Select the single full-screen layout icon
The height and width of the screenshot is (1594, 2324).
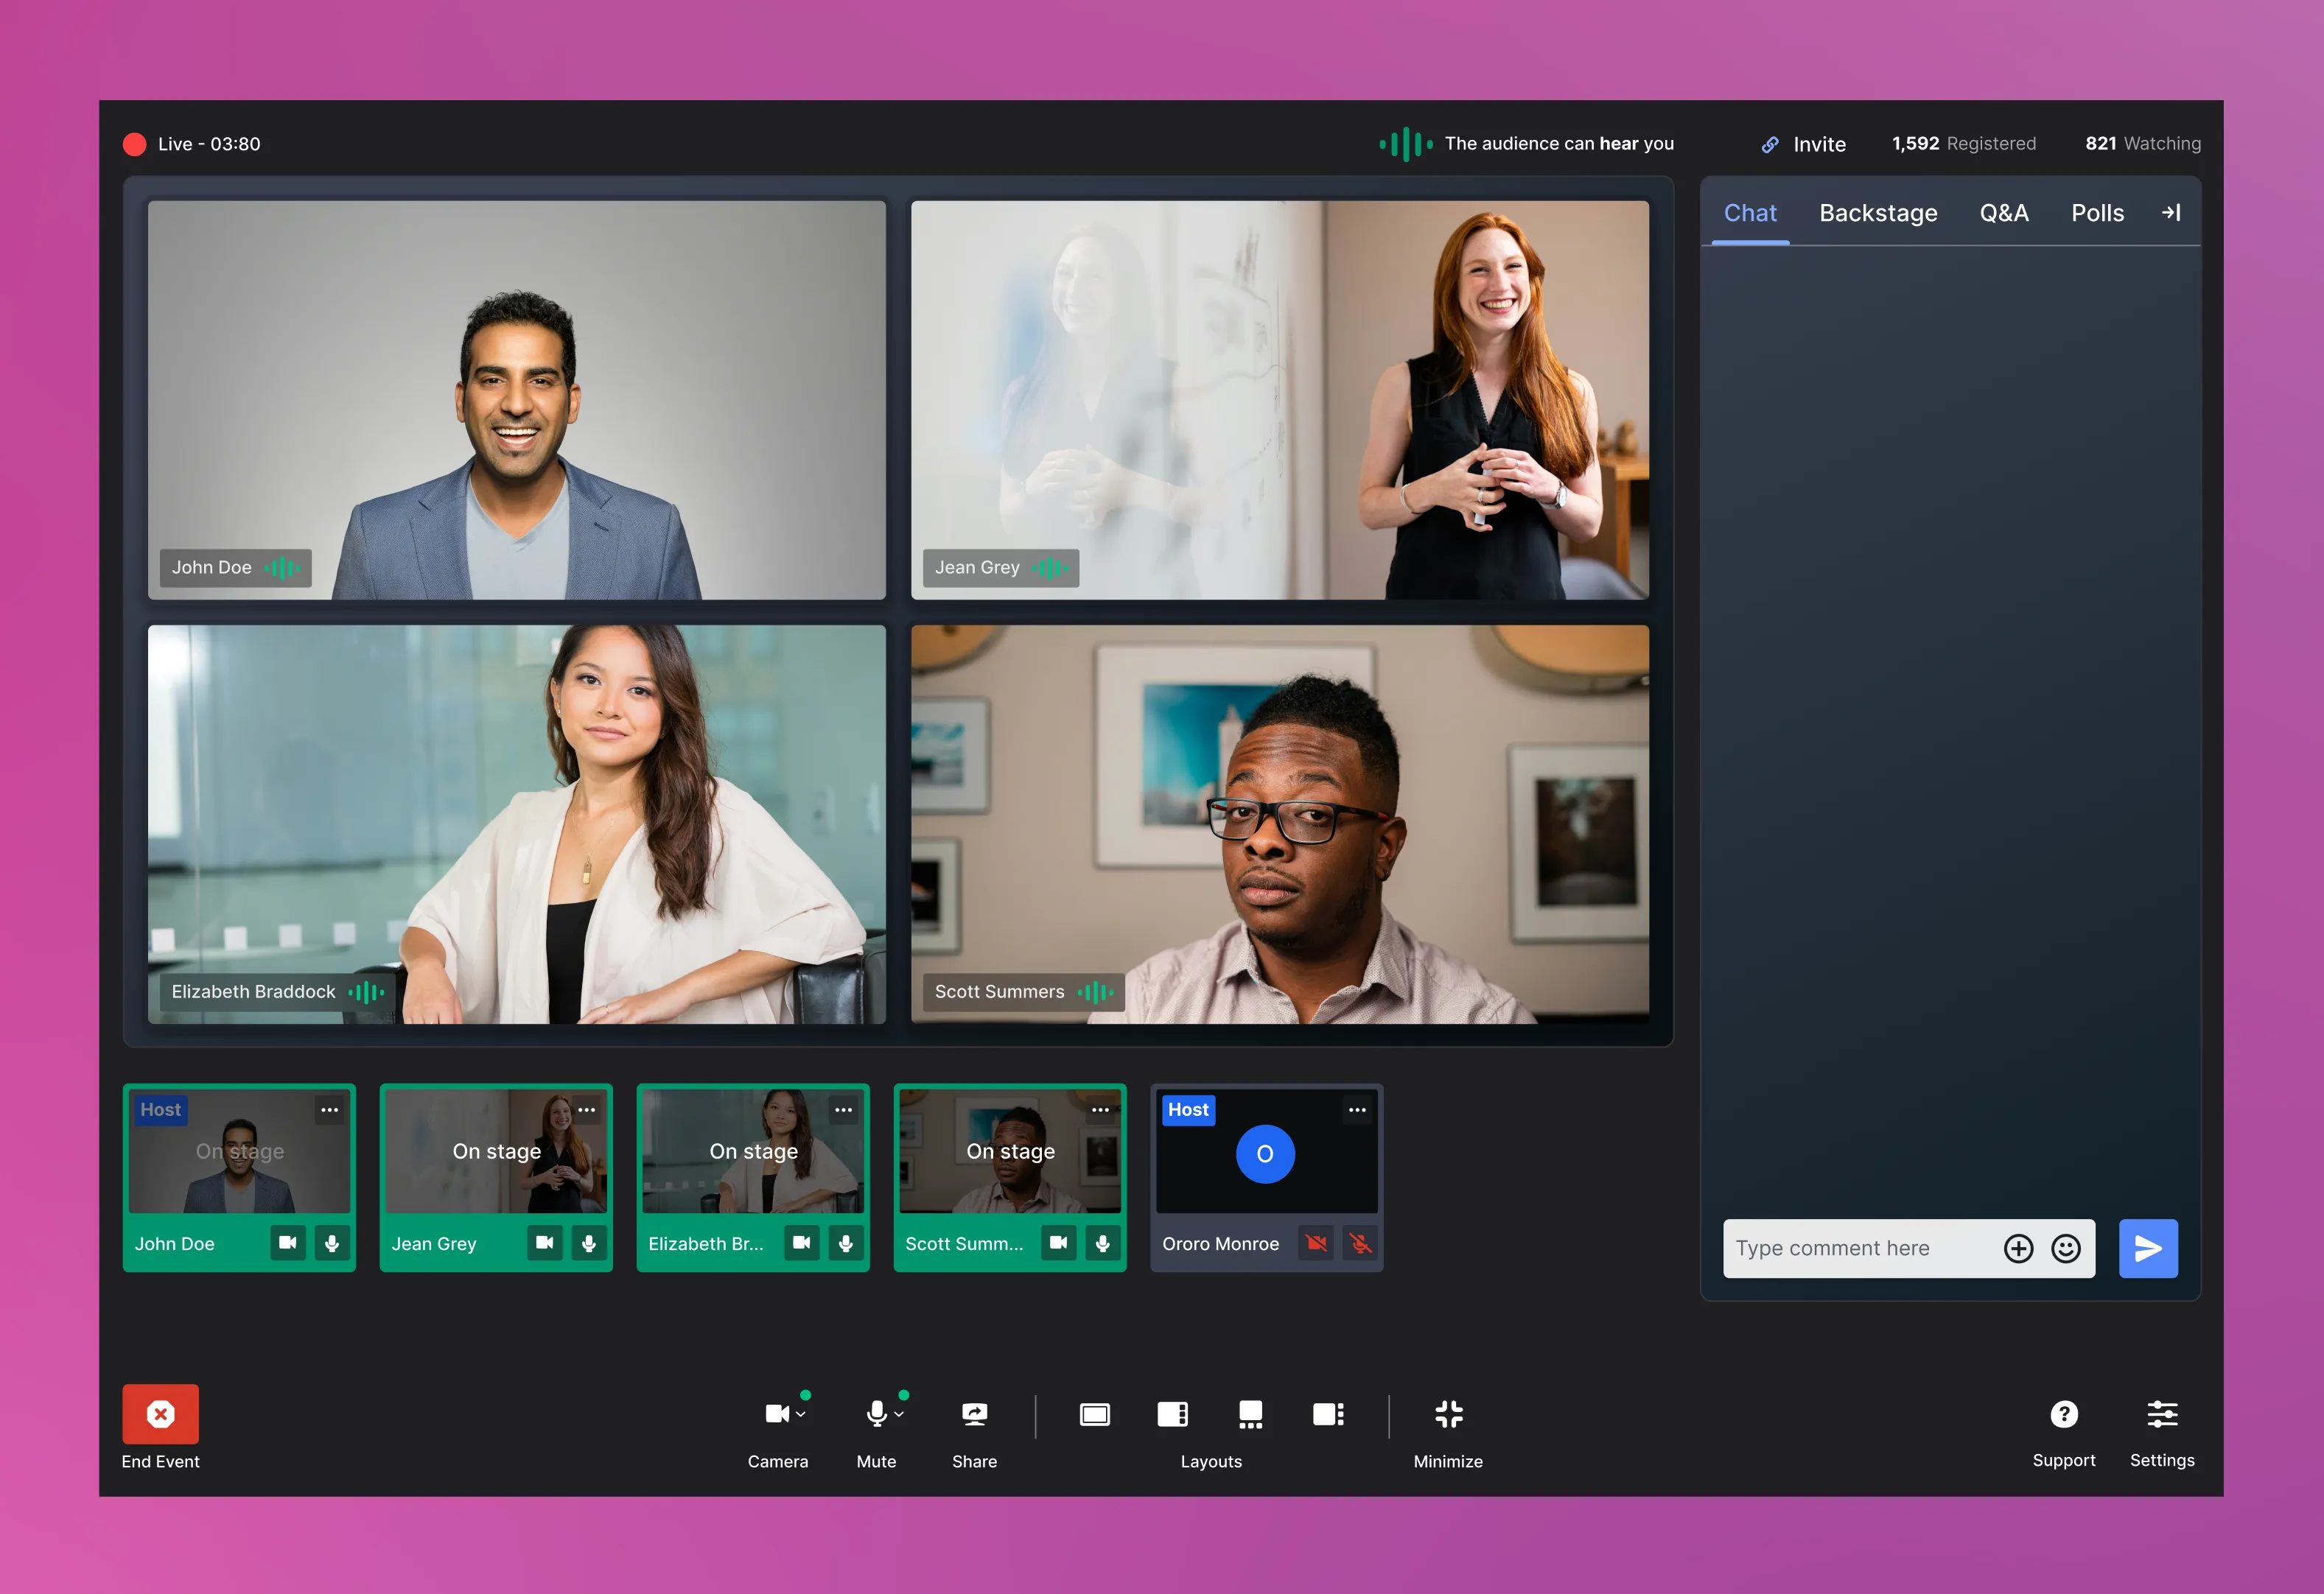tap(1094, 1414)
